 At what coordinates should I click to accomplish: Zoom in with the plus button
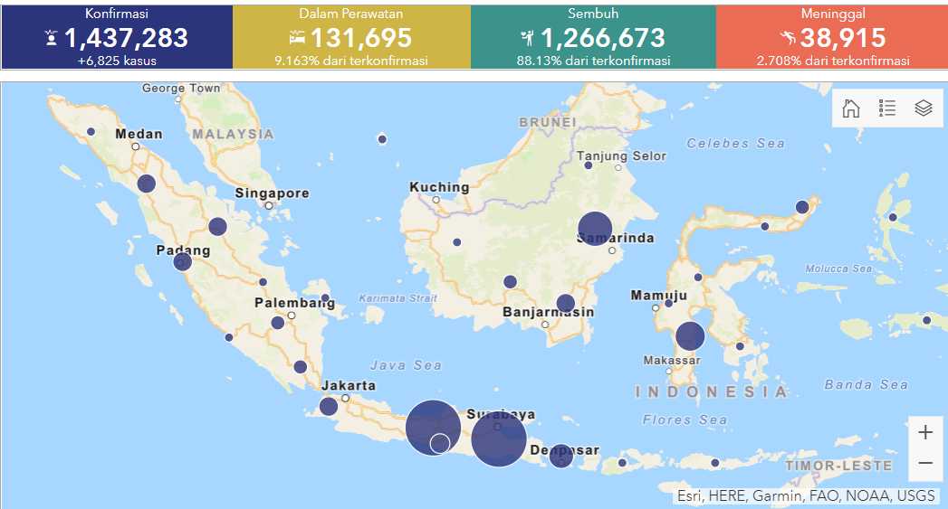tap(924, 432)
